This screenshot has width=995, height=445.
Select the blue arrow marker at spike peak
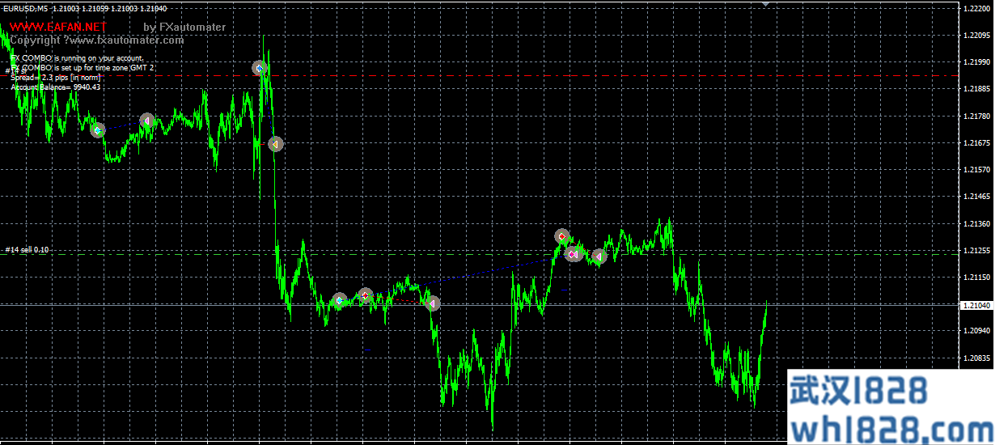point(259,69)
